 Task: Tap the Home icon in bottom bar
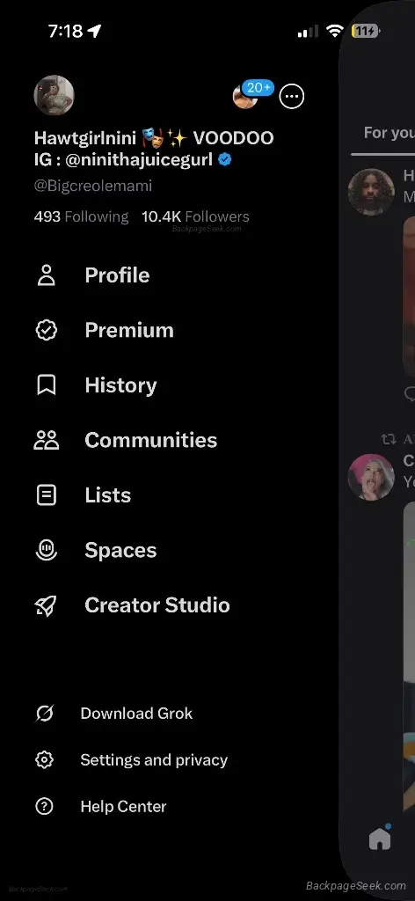(380, 839)
